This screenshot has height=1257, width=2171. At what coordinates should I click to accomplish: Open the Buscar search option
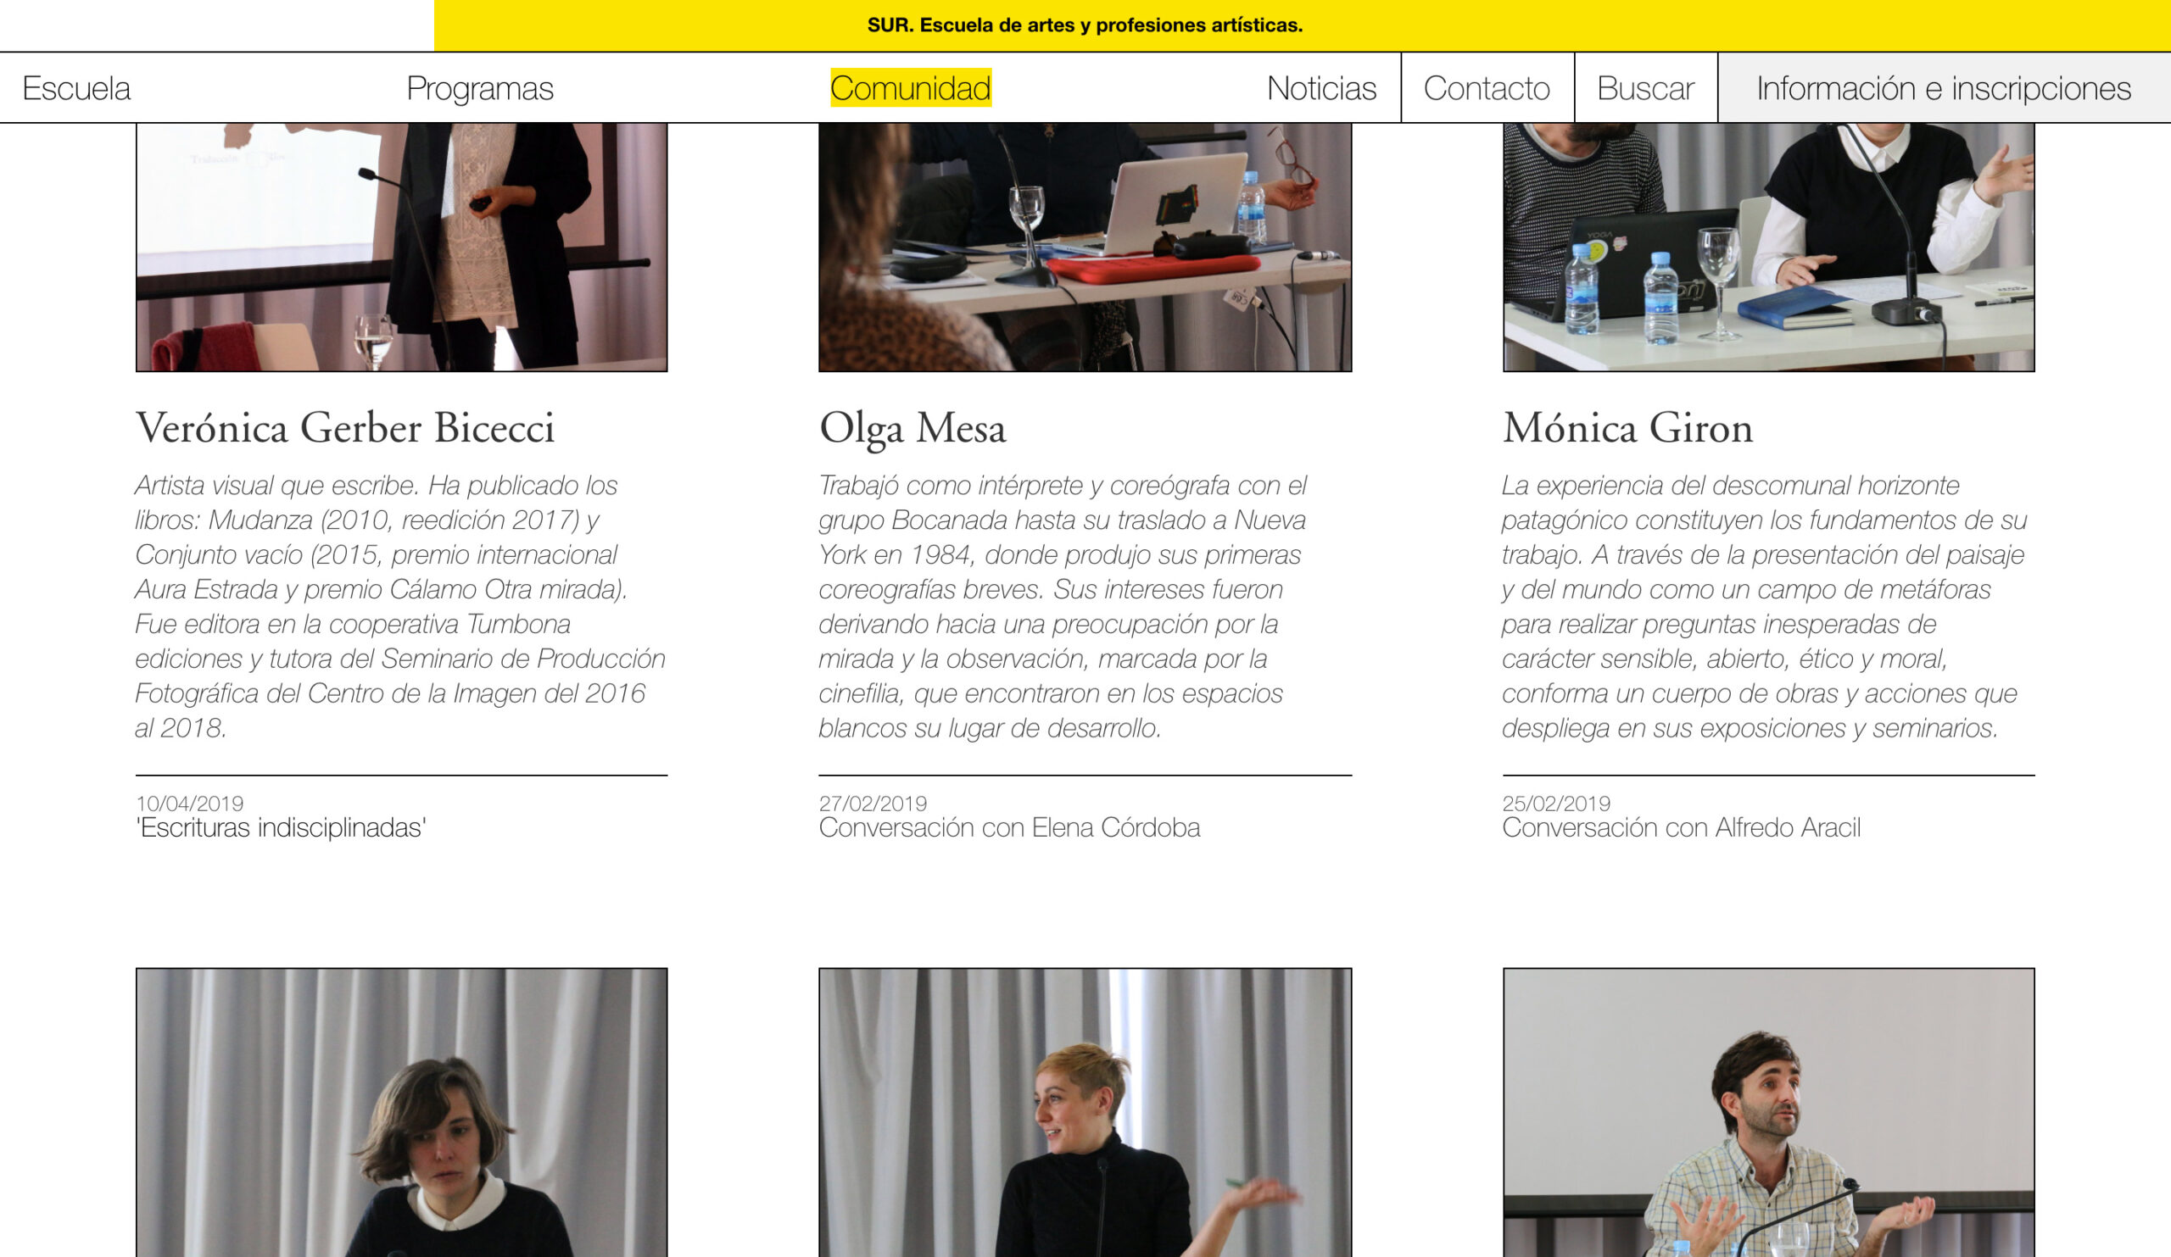pyautogui.click(x=1645, y=88)
